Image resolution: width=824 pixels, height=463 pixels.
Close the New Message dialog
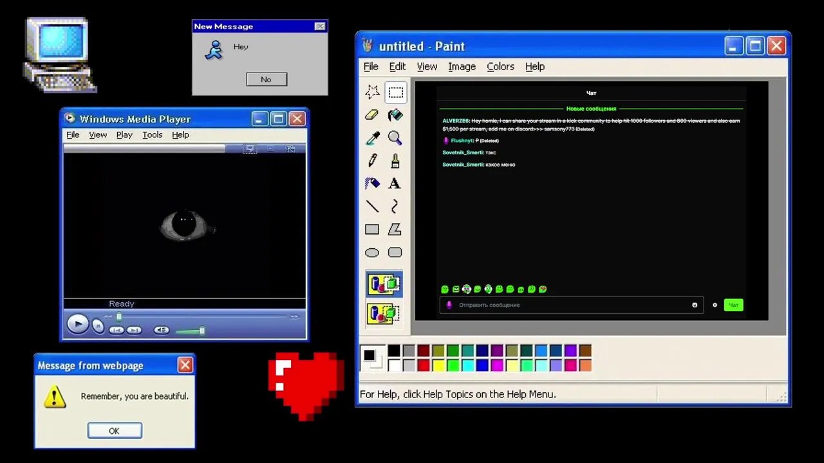tap(320, 26)
